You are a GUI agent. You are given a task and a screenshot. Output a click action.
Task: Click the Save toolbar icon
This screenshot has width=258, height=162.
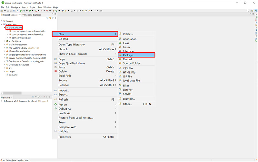8,11
